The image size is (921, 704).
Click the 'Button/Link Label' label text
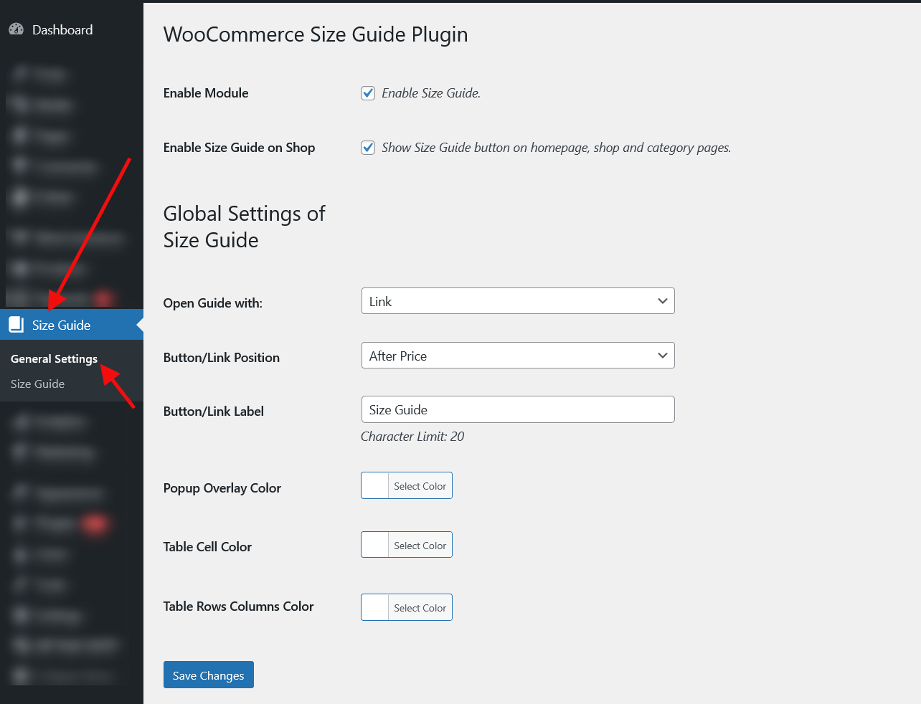[214, 412]
